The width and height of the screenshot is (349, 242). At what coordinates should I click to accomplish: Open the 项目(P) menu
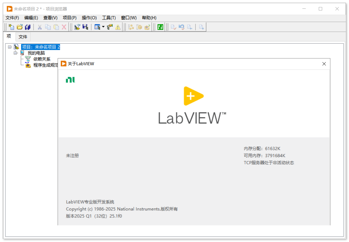[x=70, y=18]
